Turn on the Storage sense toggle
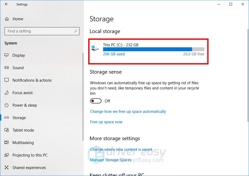Viewport: 249px width, 176px height. (x=96, y=101)
